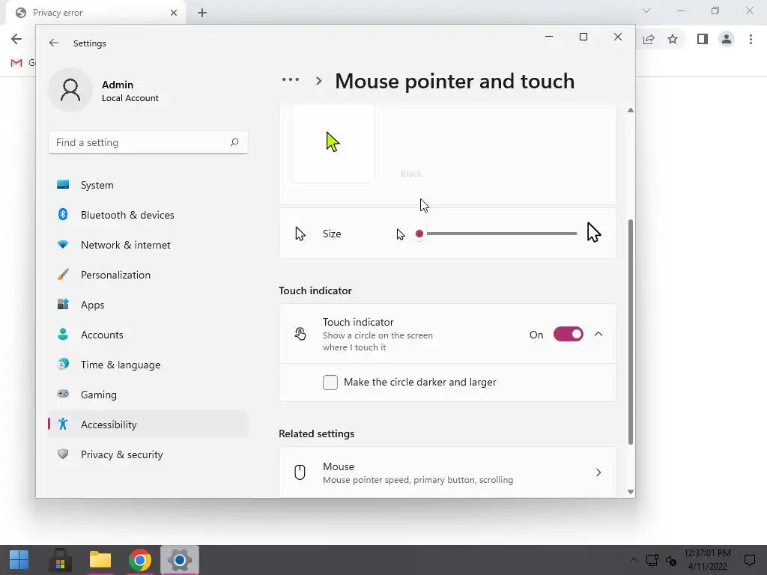Collapse the Touch indicator section chevron
Screen dimensions: 767x575
[598, 335]
